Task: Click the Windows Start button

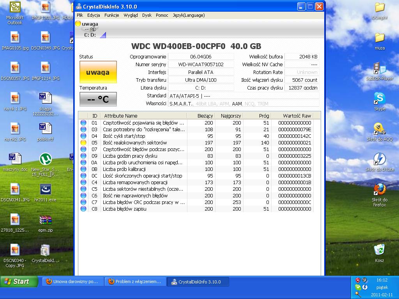Action: coord(19,281)
